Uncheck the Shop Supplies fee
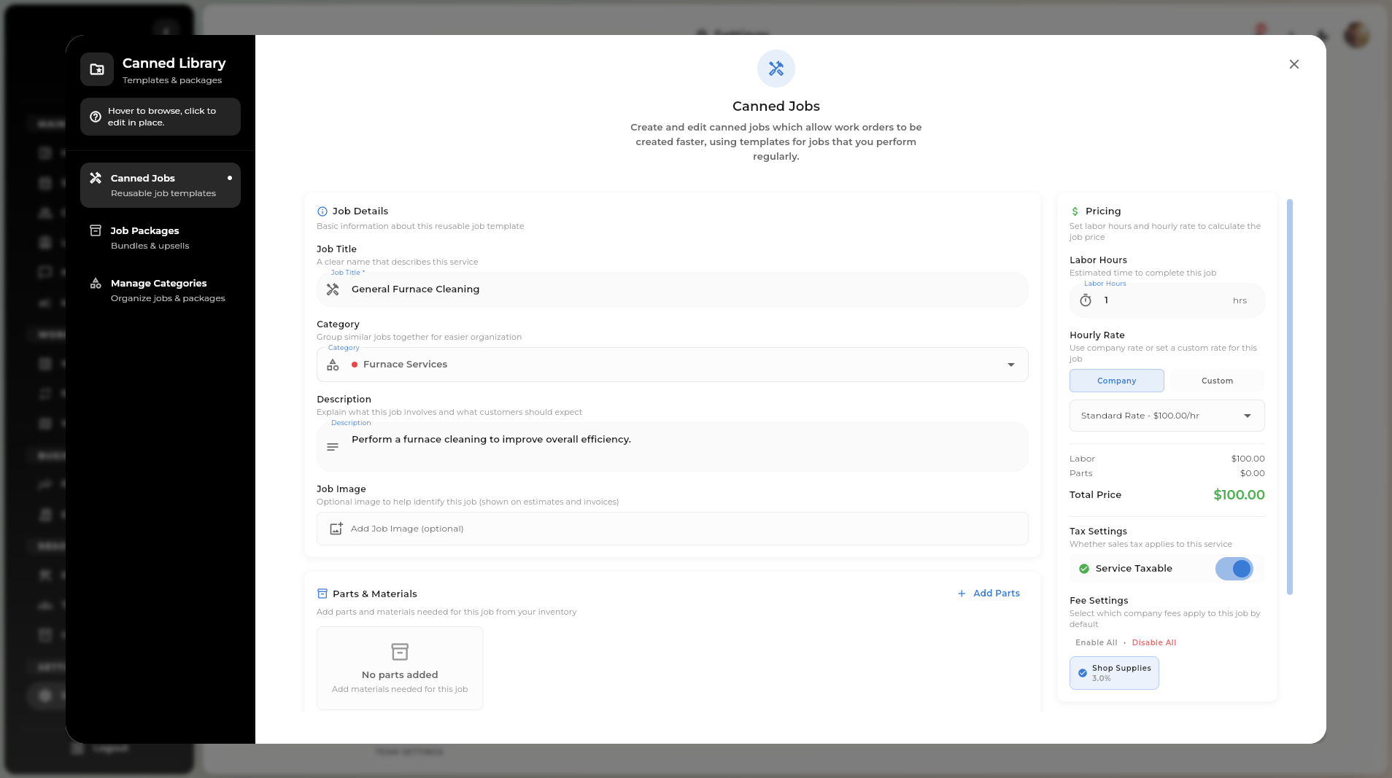 coord(1082,672)
